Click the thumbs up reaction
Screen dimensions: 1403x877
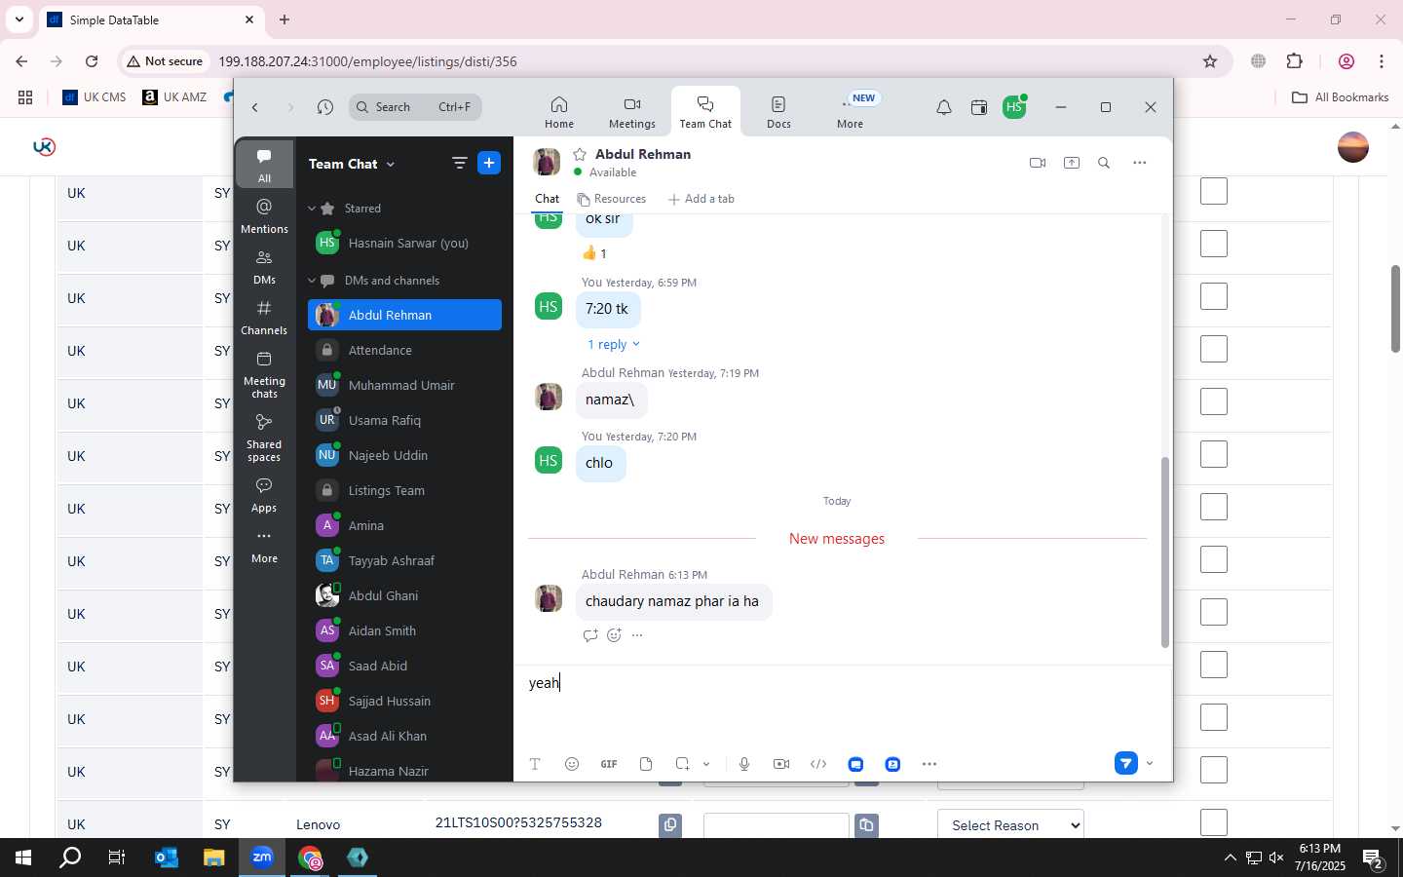(x=594, y=253)
